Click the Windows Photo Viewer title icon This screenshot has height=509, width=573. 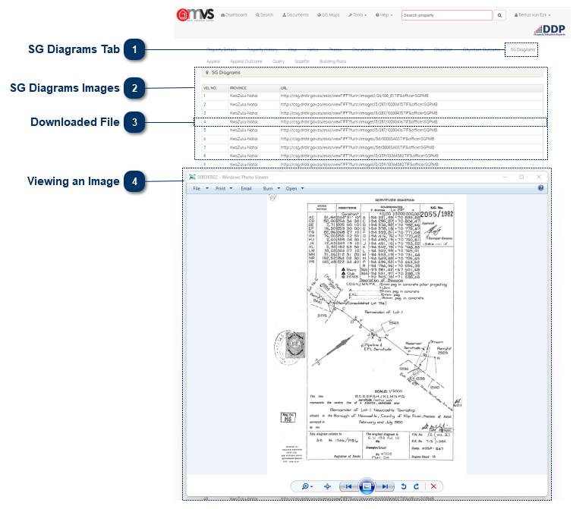tap(192, 177)
